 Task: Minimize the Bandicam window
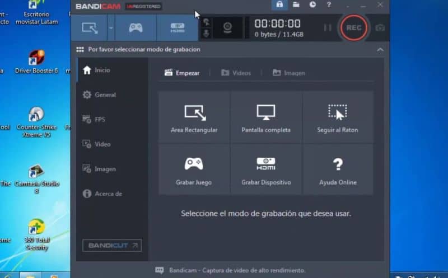pyautogui.click(x=363, y=5)
